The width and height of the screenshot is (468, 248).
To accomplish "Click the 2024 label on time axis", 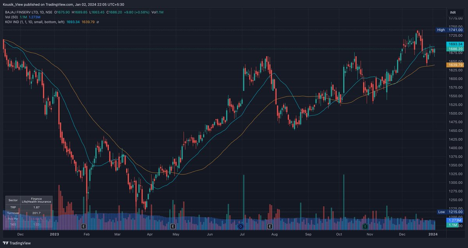I will point(433,234).
